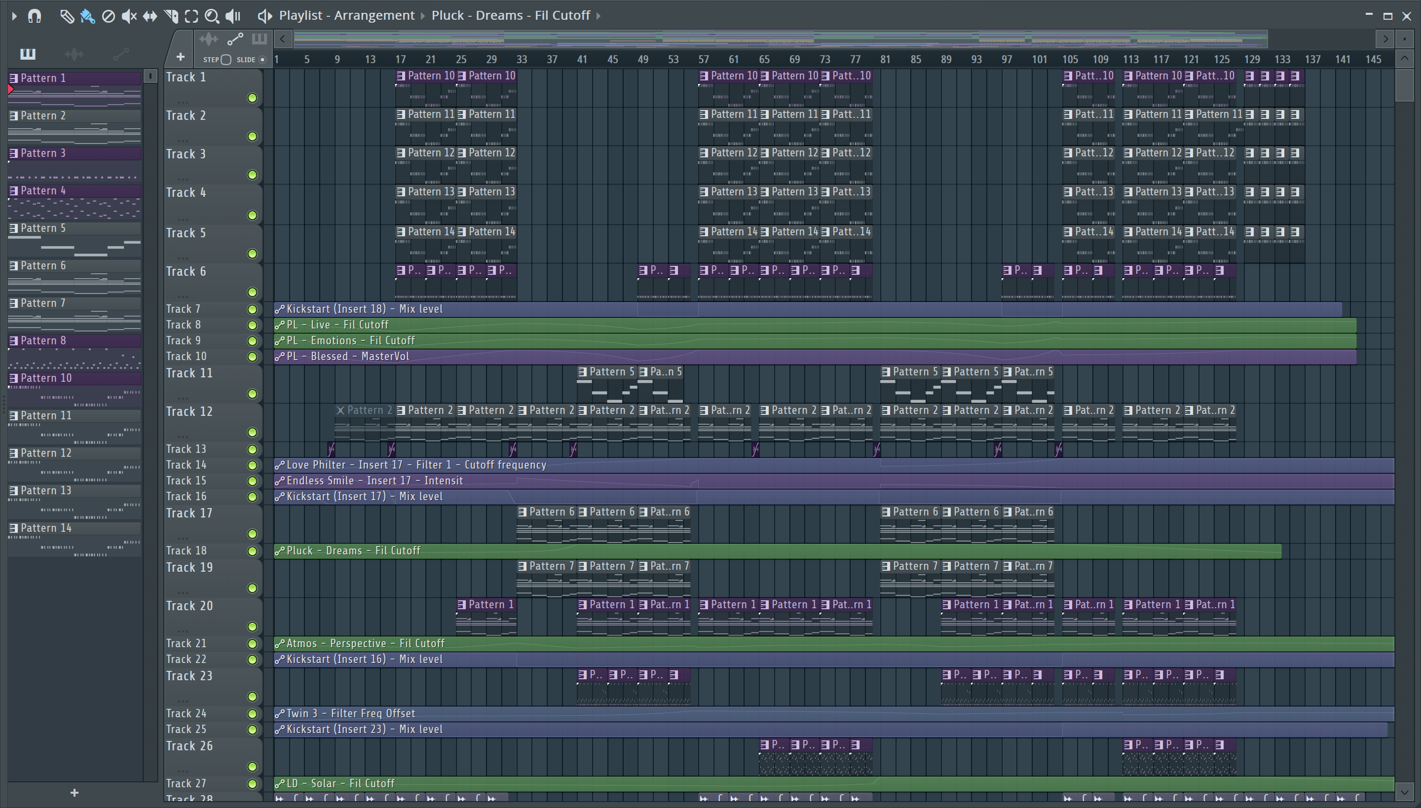Image resolution: width=1421 pixels, height=808 pixels.
Task: Mute Track 3 with its green switch
Action: [252, 176]
